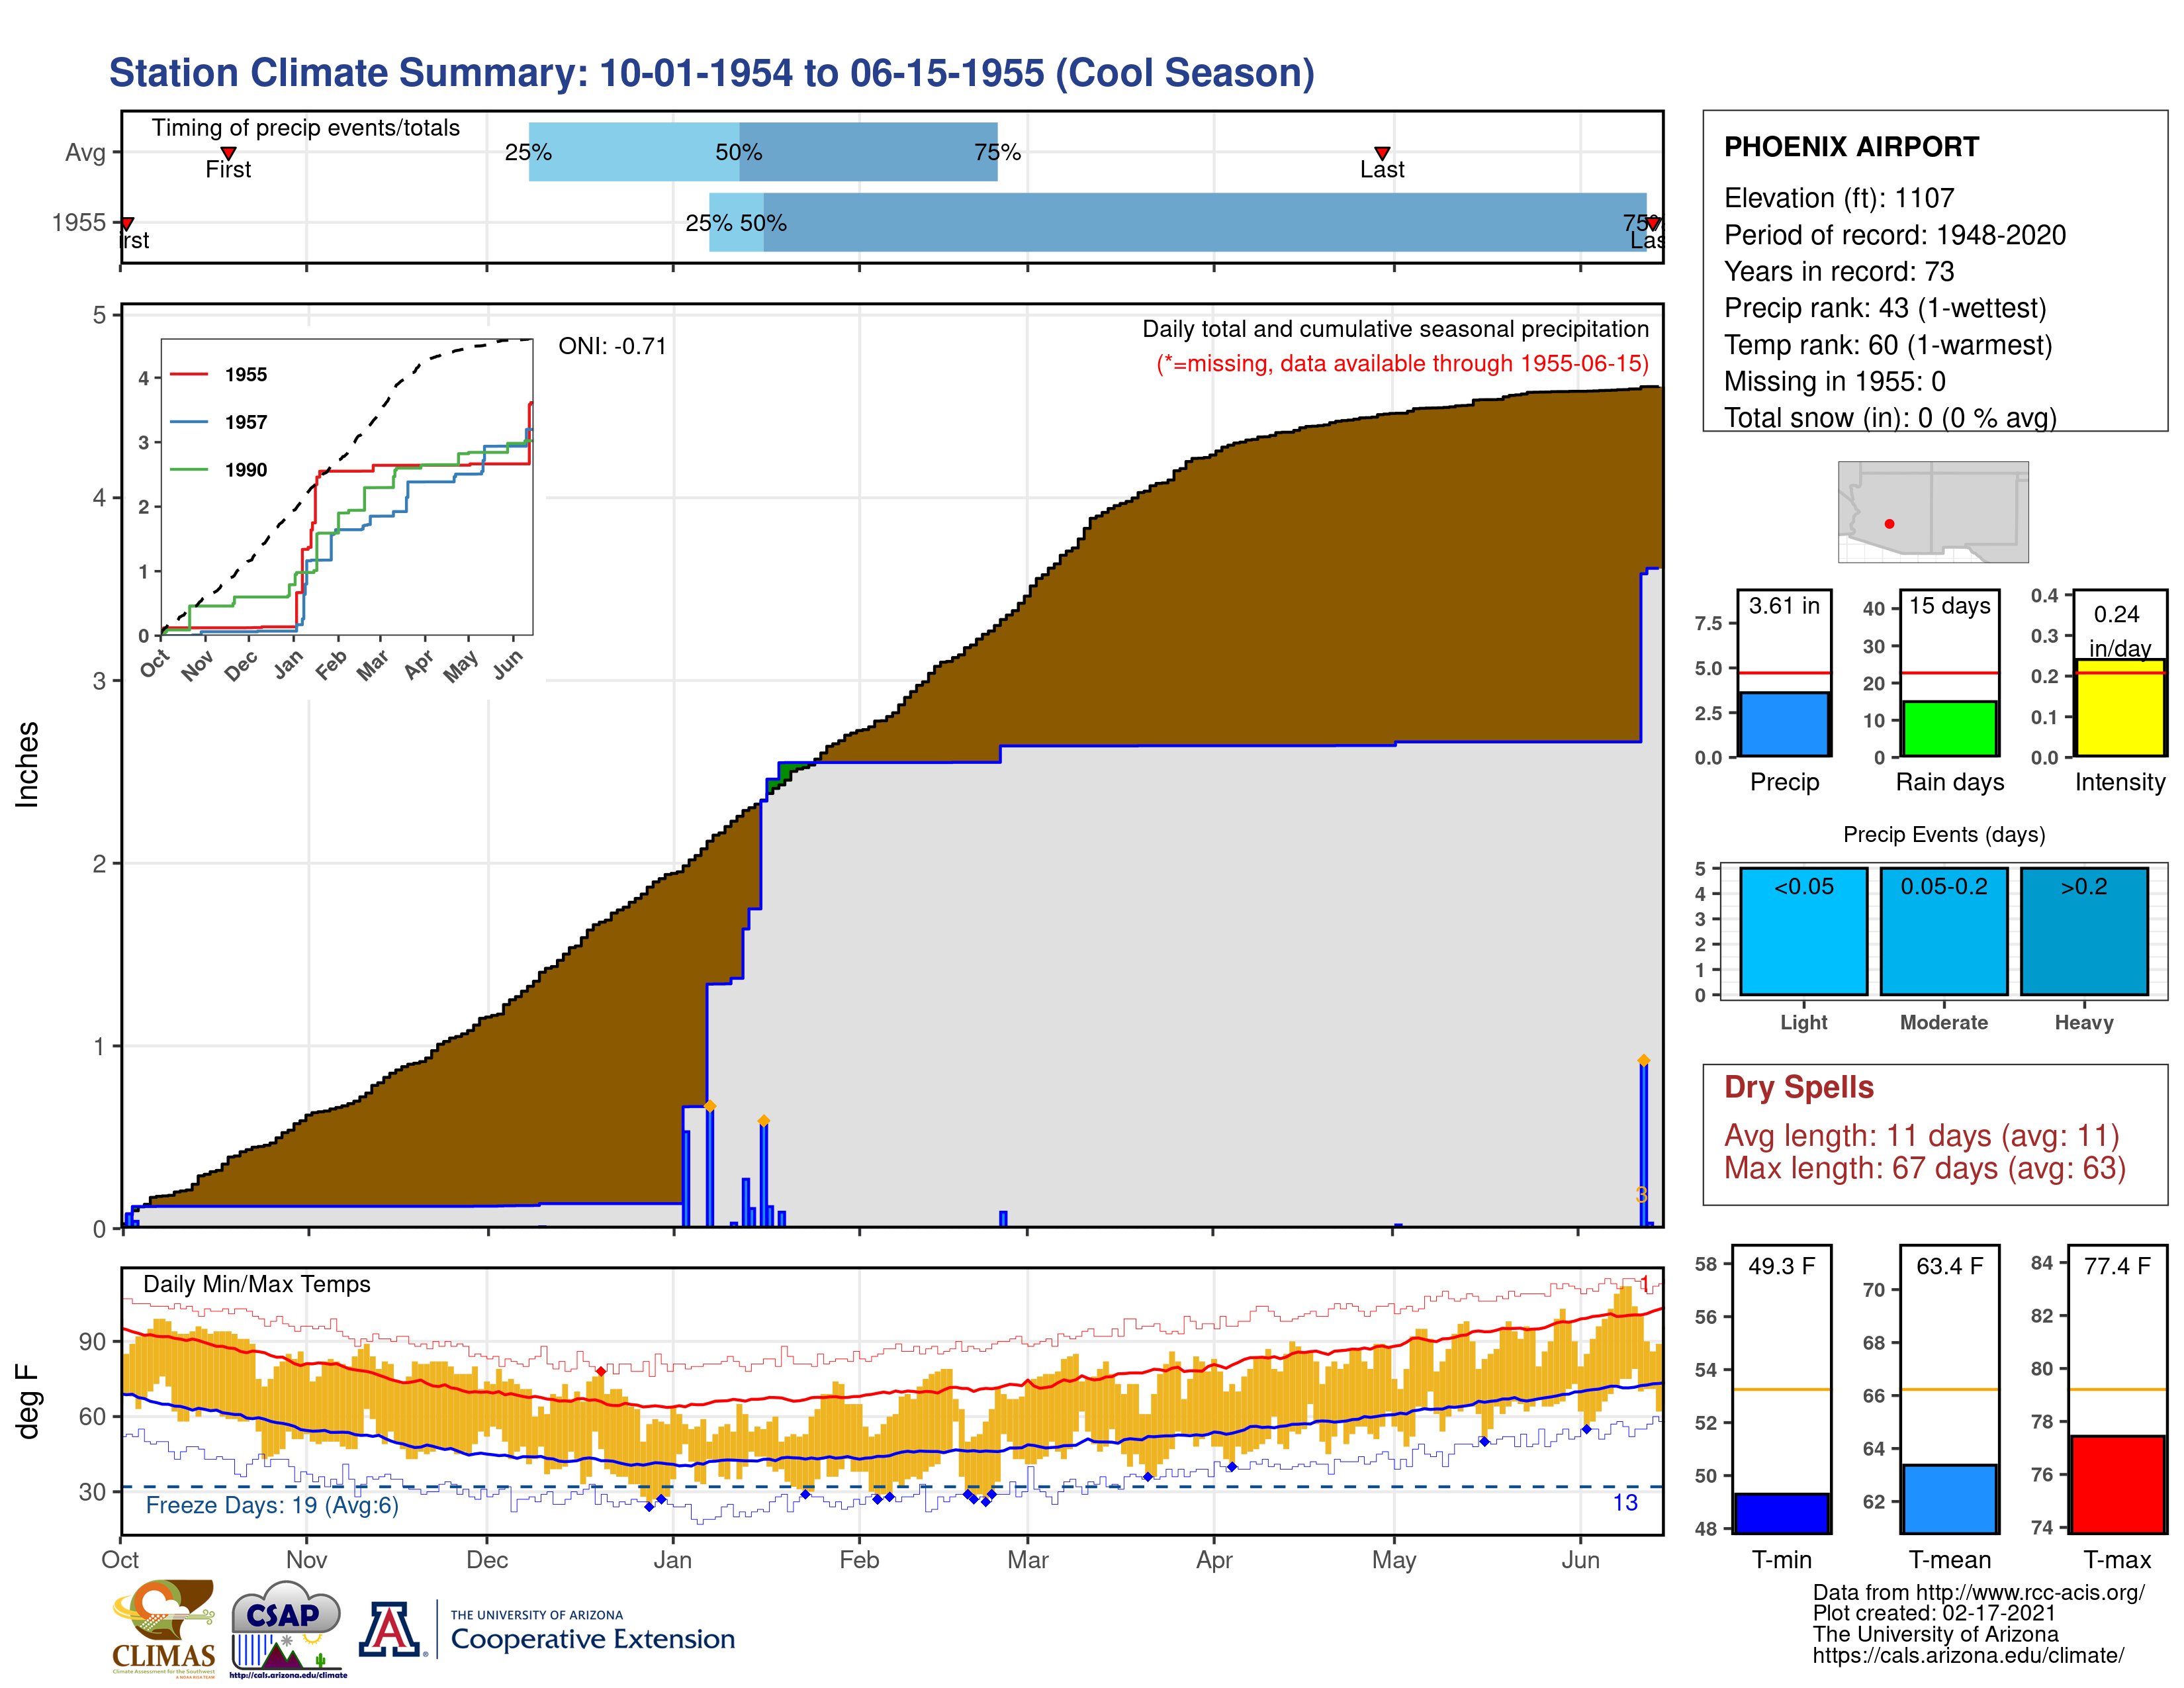Click the 1955 legend entry in inset chart

[218, 374]
